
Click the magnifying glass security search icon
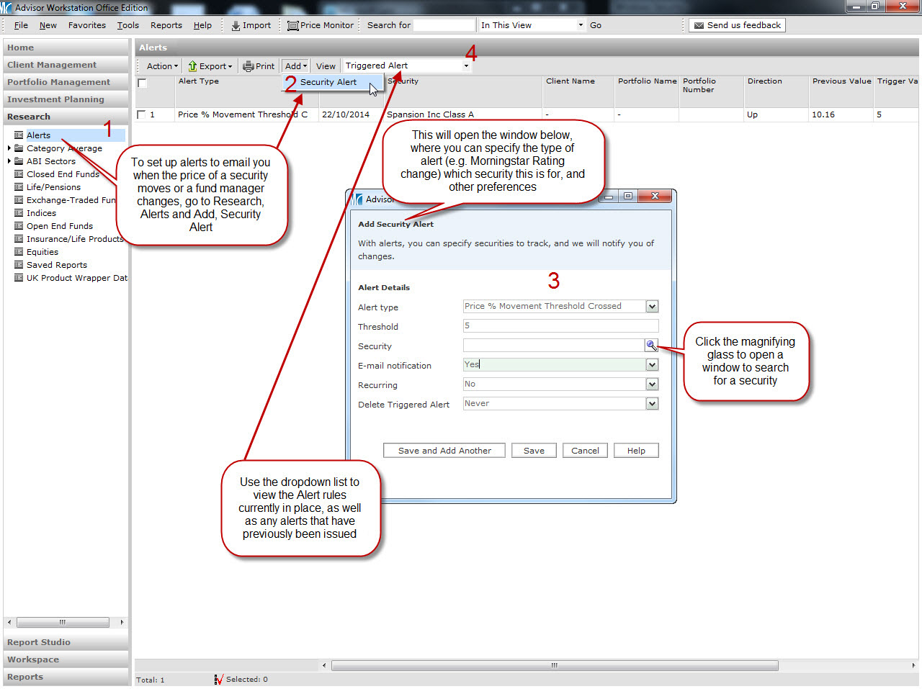click(651, 346)
